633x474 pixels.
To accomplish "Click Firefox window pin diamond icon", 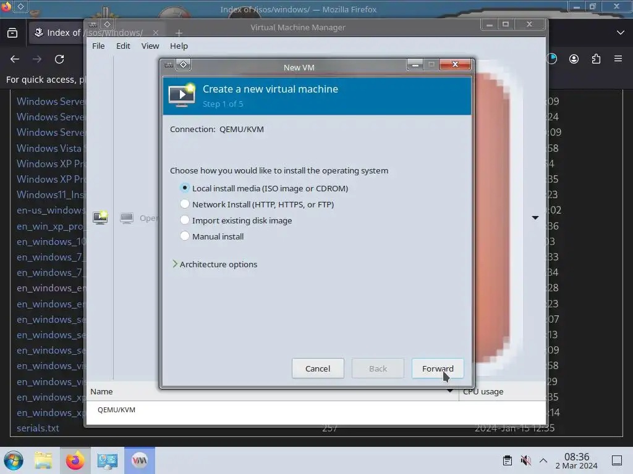I will (x=20, y=6).
